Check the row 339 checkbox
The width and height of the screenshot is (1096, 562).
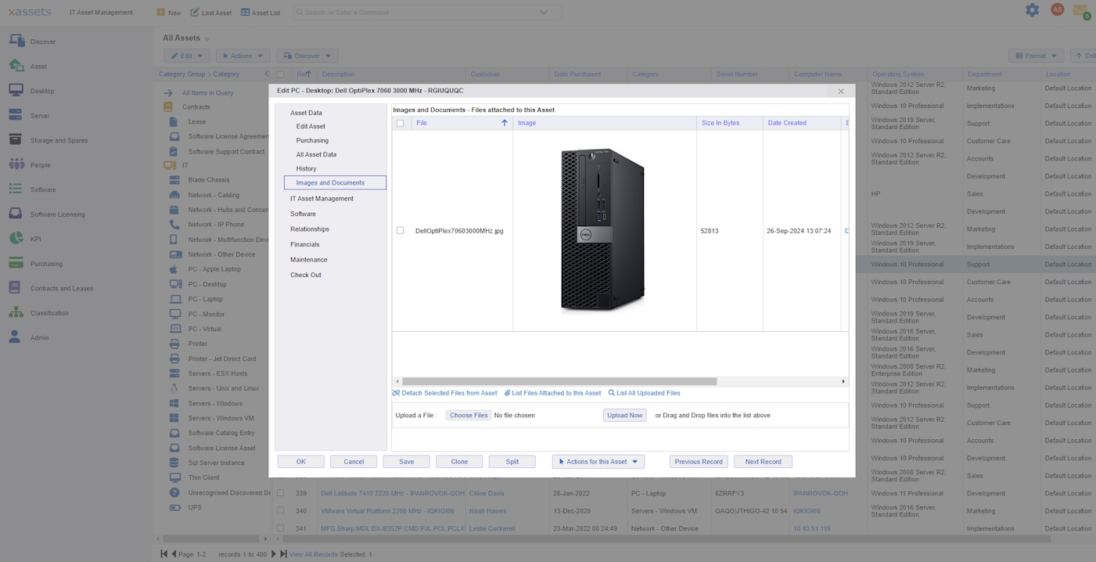(281, 494)
